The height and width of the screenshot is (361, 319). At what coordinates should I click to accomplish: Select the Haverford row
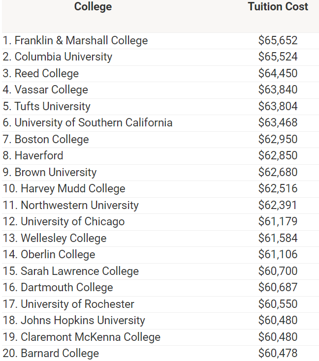tap(160, 156)
